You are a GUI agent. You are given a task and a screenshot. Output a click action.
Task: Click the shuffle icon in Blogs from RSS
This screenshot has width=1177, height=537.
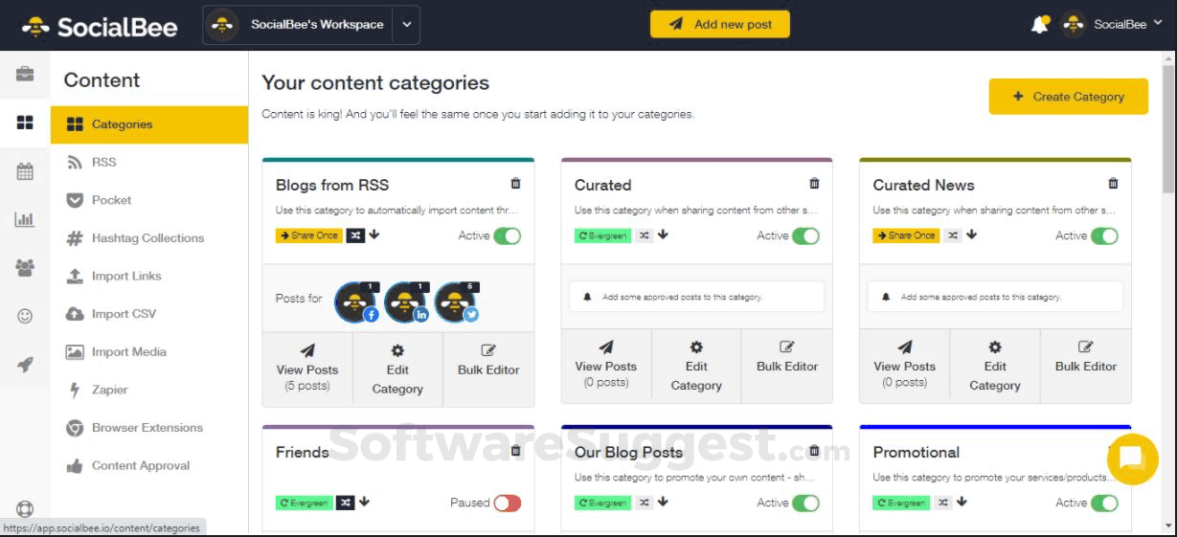[x=355, y=235]
